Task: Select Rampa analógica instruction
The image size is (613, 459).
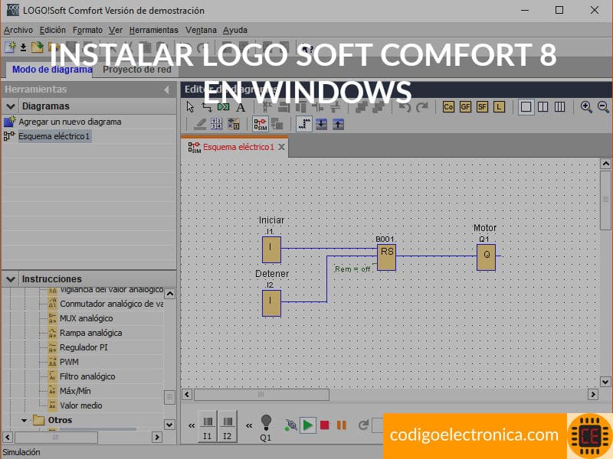Action: [x=90, y=333]
